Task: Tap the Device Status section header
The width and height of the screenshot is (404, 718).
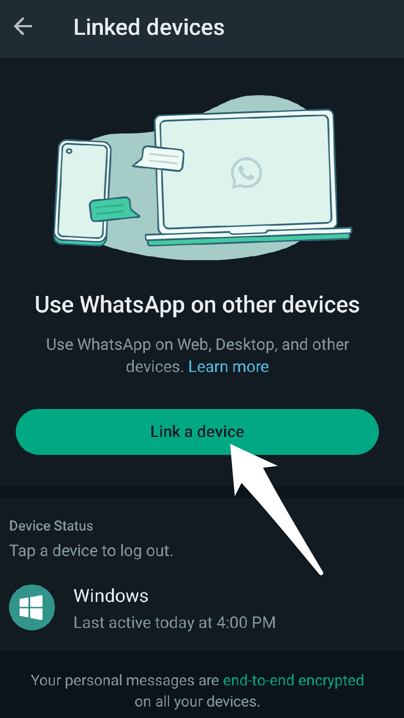Action: coord(51,526)
